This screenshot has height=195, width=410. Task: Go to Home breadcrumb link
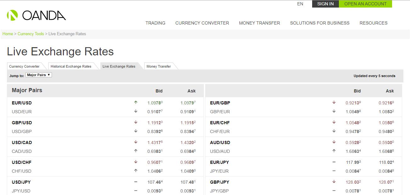(x=8, y=34)
